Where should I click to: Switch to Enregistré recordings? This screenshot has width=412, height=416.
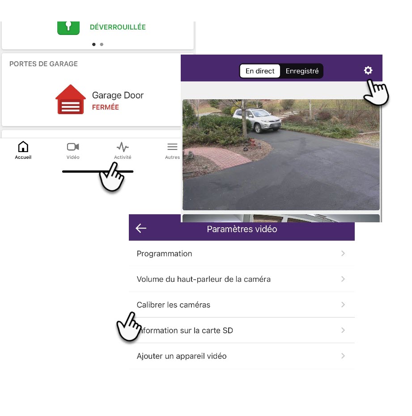pyautogui.click(x=302, y=71)
